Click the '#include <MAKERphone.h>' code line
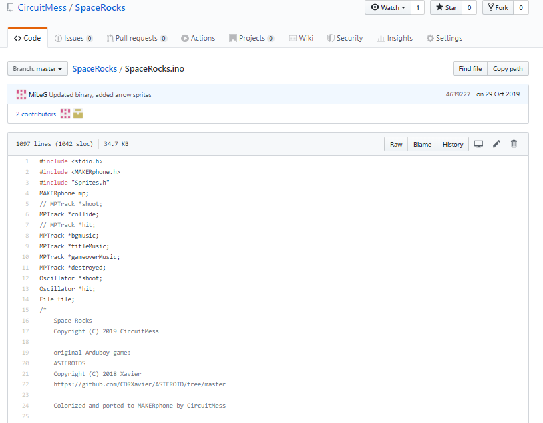543x423 pixels. (x=80, y=172)
